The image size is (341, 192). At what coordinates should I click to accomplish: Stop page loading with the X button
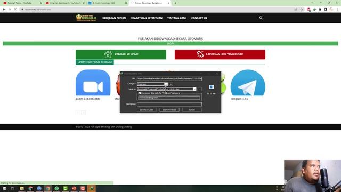[15, 10]
